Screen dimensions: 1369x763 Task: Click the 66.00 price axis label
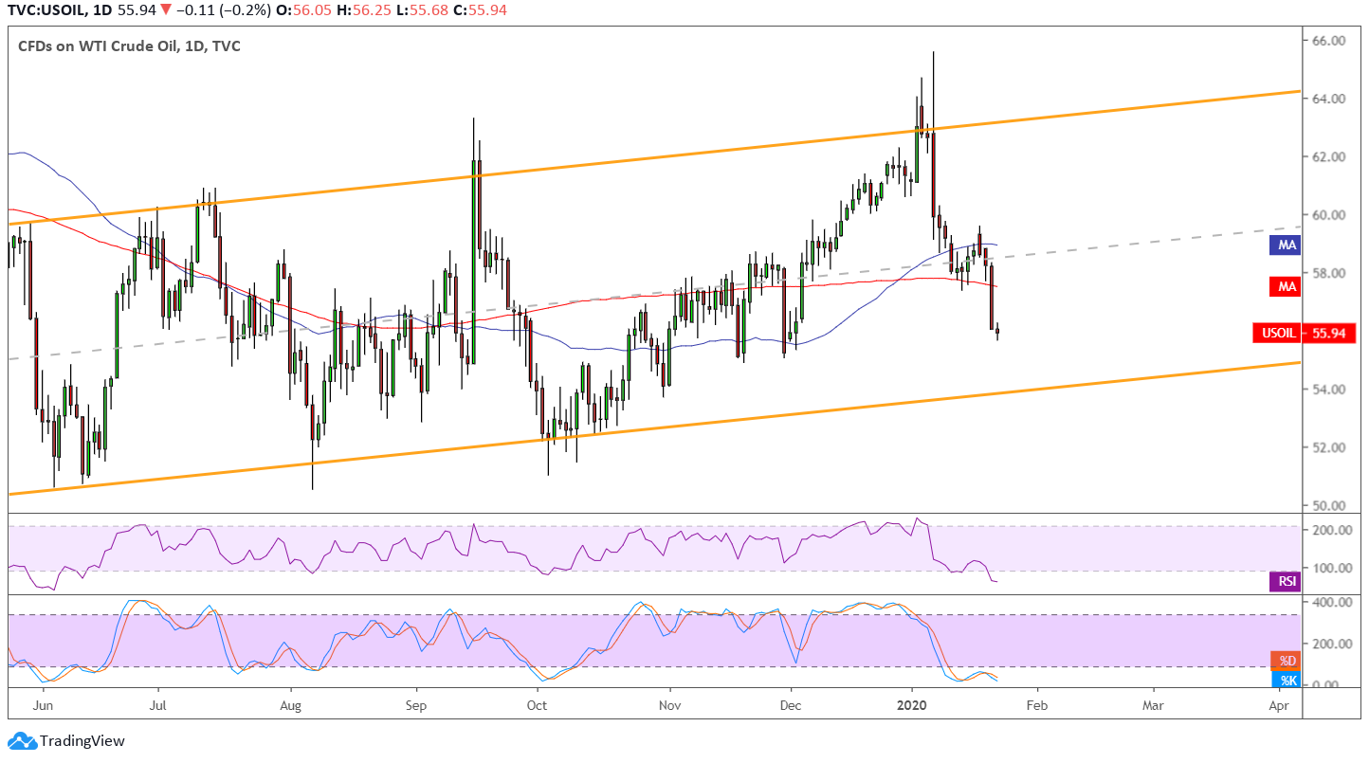click(1329, 41)
